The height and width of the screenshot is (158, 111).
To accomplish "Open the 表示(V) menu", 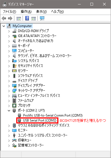I will pyautogui.click(x=41, y=12).
